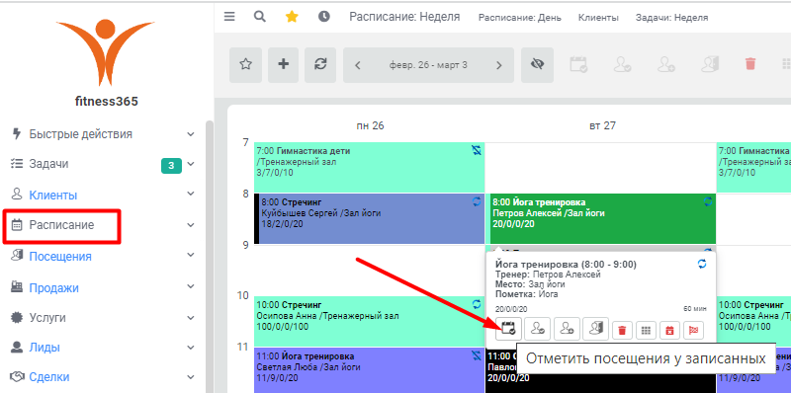Open Monday 10:00 Стречинг Осипова Анна event
The image size is (791, 393).
[369, 321]
